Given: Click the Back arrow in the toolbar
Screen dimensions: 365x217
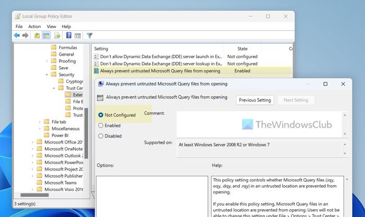Looking at the screenshot, I should click(17, 35).
